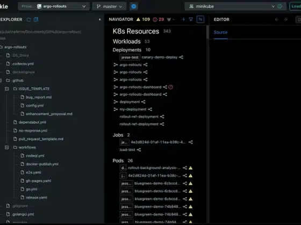Image resolution: width=301 pixels, height=225 pixels.
Task: Collapse the Workloads section
Action: coord(127,41)
